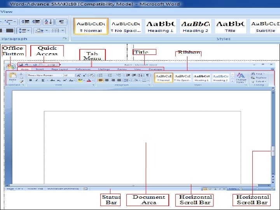Apply Heading 2 style in main Styles gallery

[196, 26]
